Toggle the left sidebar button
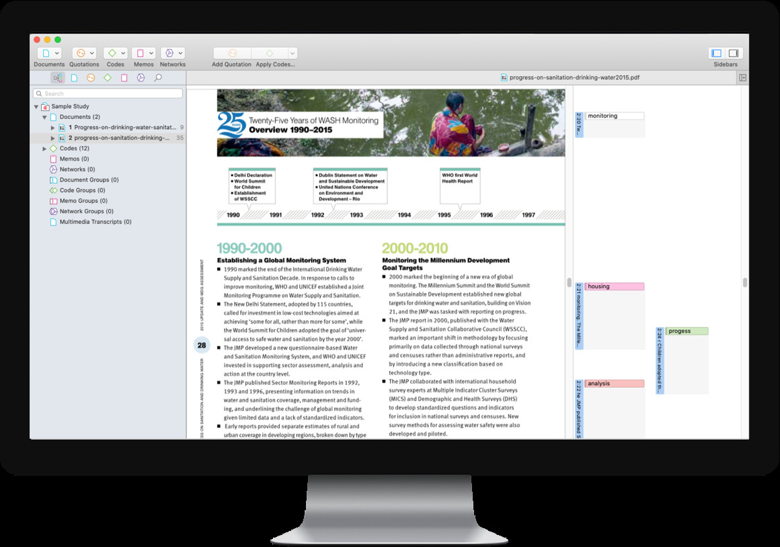This screenshot has width=780, height=547. (717, 53)
